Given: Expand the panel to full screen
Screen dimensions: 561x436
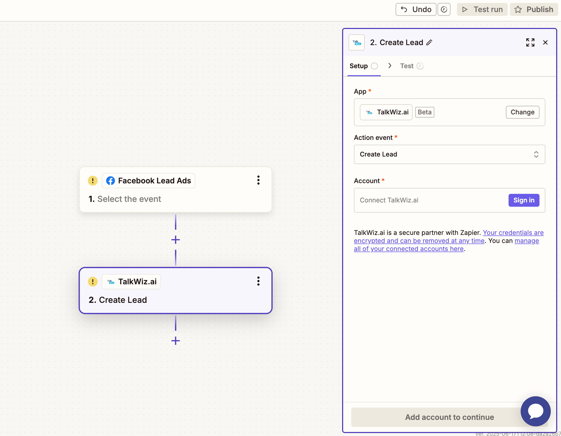Looking at the screenshot, I should [530, 42].
